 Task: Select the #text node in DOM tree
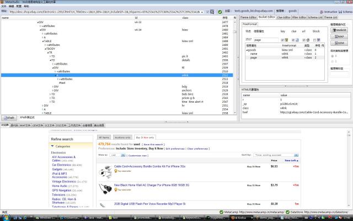[x=62, y=83]
